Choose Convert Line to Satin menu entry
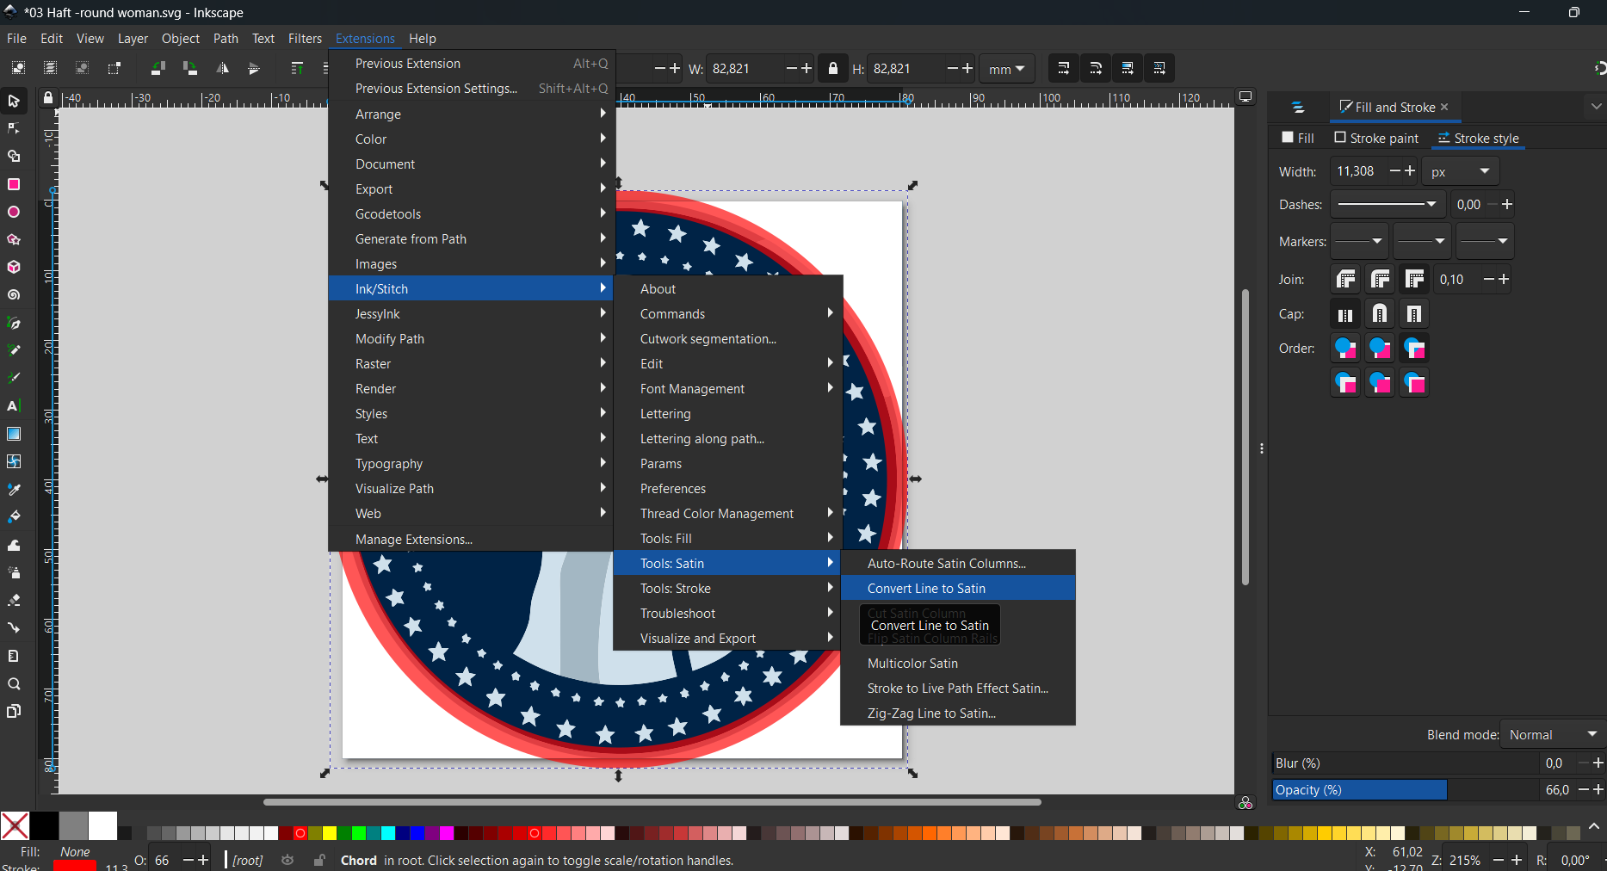 (958, 588)
